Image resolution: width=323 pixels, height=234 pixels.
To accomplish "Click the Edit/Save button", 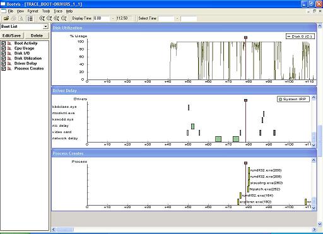I will coord(11,35).
